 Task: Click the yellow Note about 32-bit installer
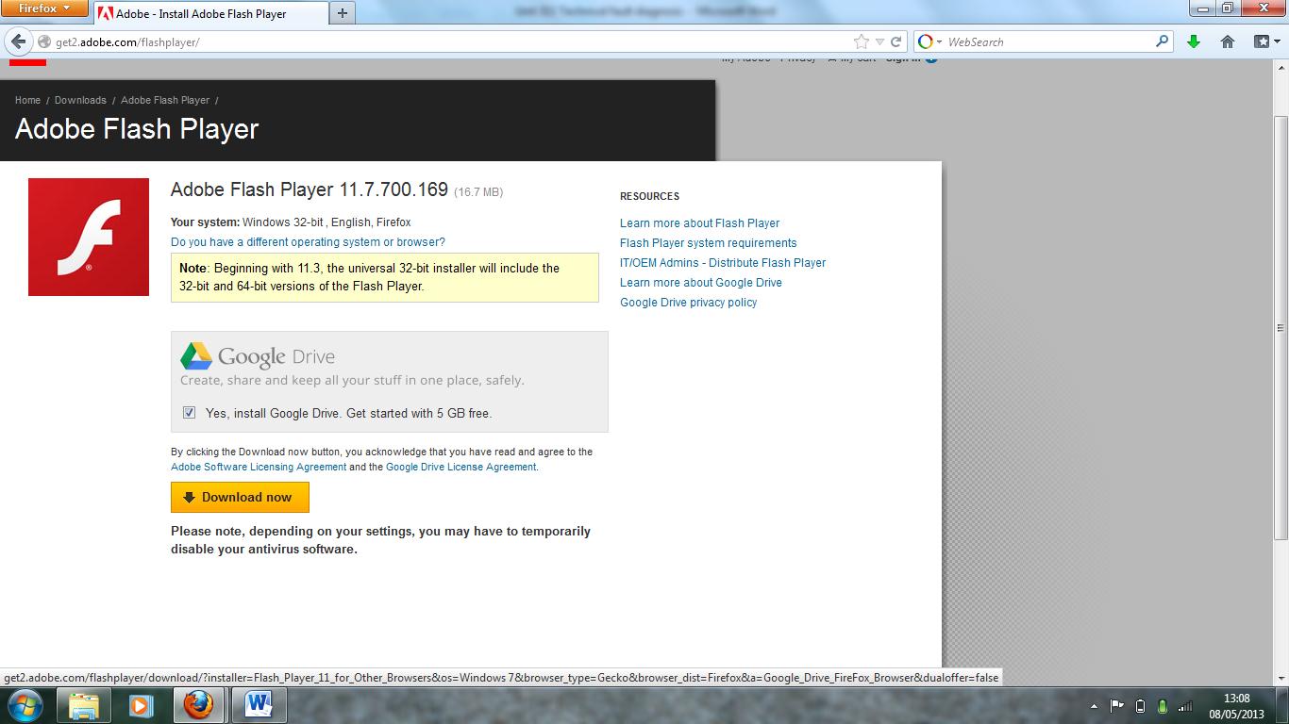(385, 277)
